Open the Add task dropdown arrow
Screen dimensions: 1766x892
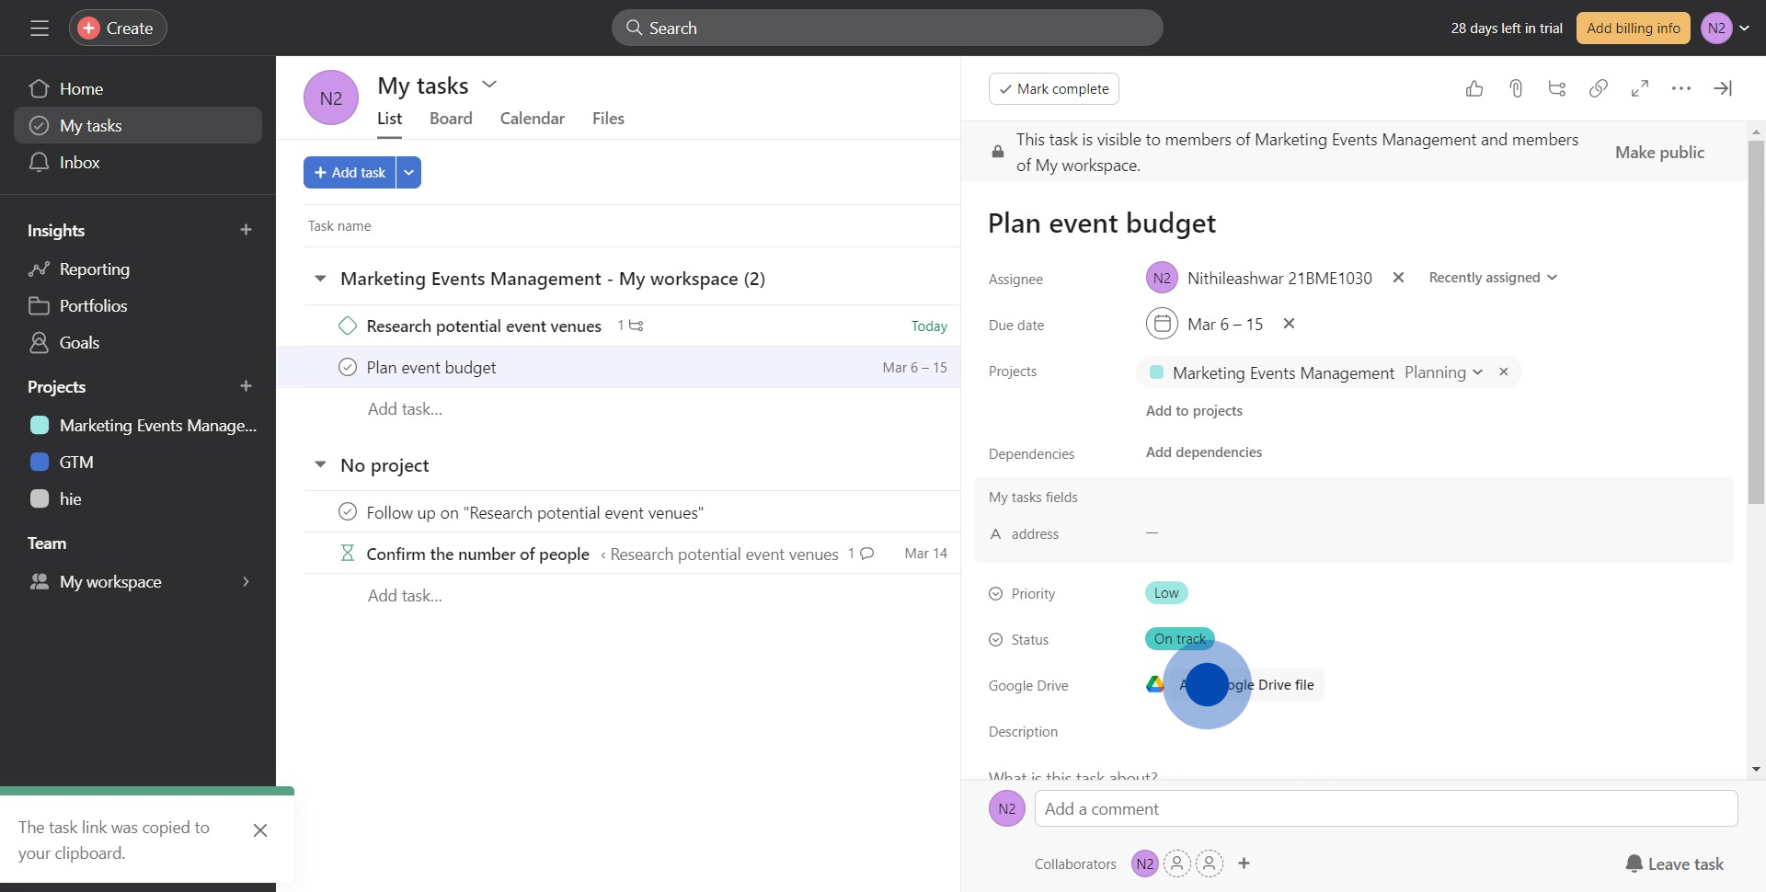(408, 173)
